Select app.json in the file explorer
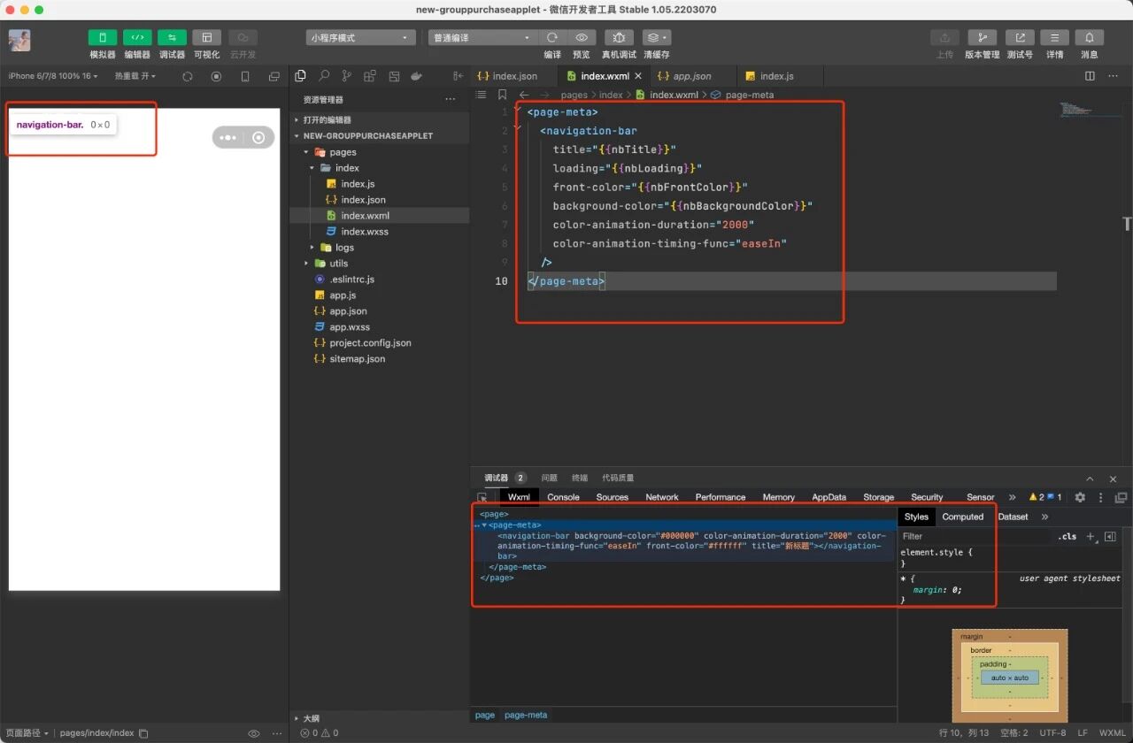This screenshot has height=743, width=1133. click(x=348, y=311)
